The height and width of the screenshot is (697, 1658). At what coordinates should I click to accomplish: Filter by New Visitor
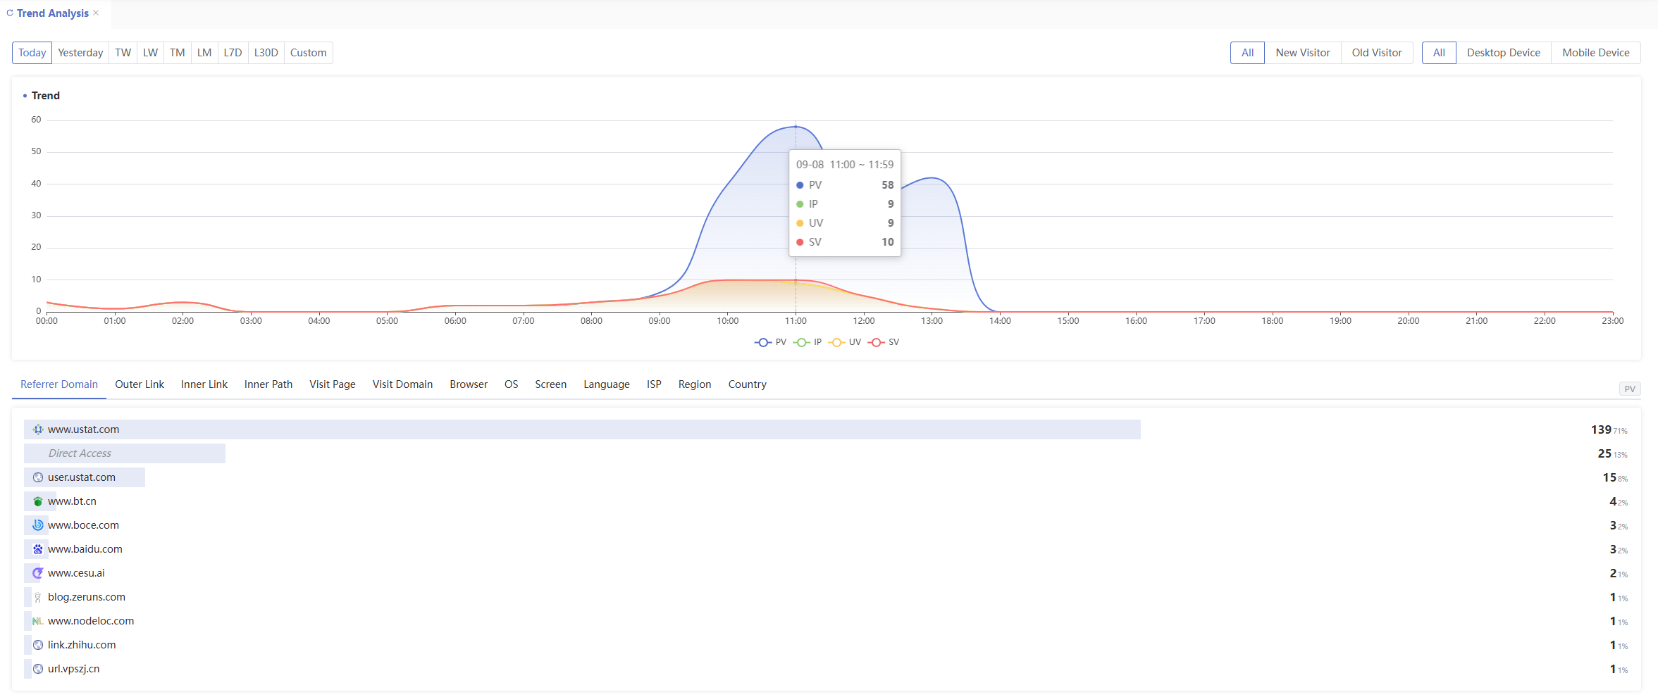click(1302, 53)
